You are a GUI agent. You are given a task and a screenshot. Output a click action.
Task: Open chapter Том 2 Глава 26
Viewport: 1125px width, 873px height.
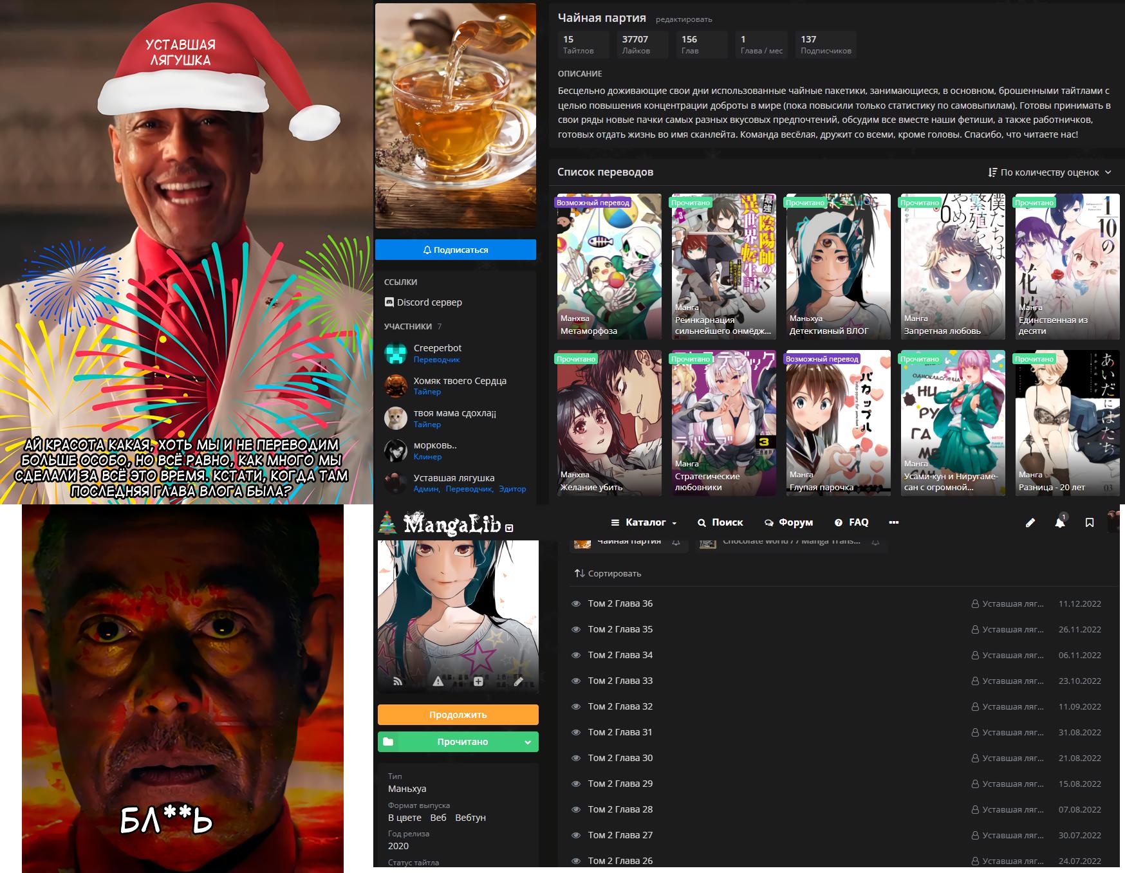pyautogui.click(x=620, y=861)
